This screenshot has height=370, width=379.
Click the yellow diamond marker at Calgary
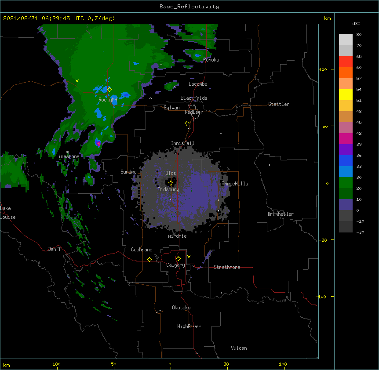[x=178, y=259]
